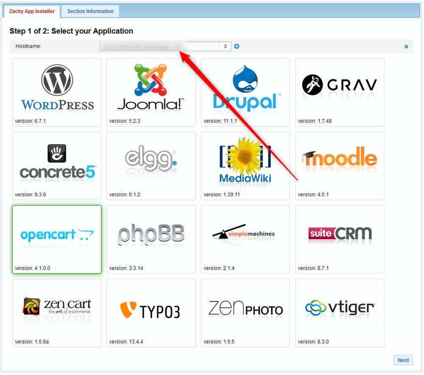The width and height of the screenshot is (424, 375).
Task: Click the currently selected OpenCart tile
Action: (56, 239)
